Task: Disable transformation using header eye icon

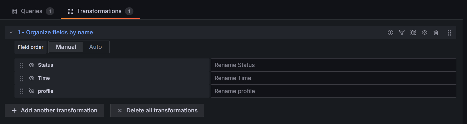Action: click(424, 33)
